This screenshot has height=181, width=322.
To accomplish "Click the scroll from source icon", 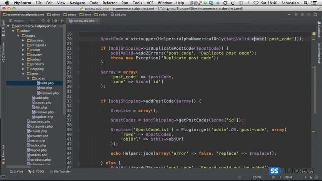I will (x=43, y=21).
